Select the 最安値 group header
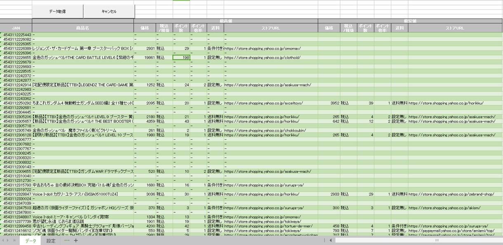Screen dimensions: 503x245 tap(410, 21)
